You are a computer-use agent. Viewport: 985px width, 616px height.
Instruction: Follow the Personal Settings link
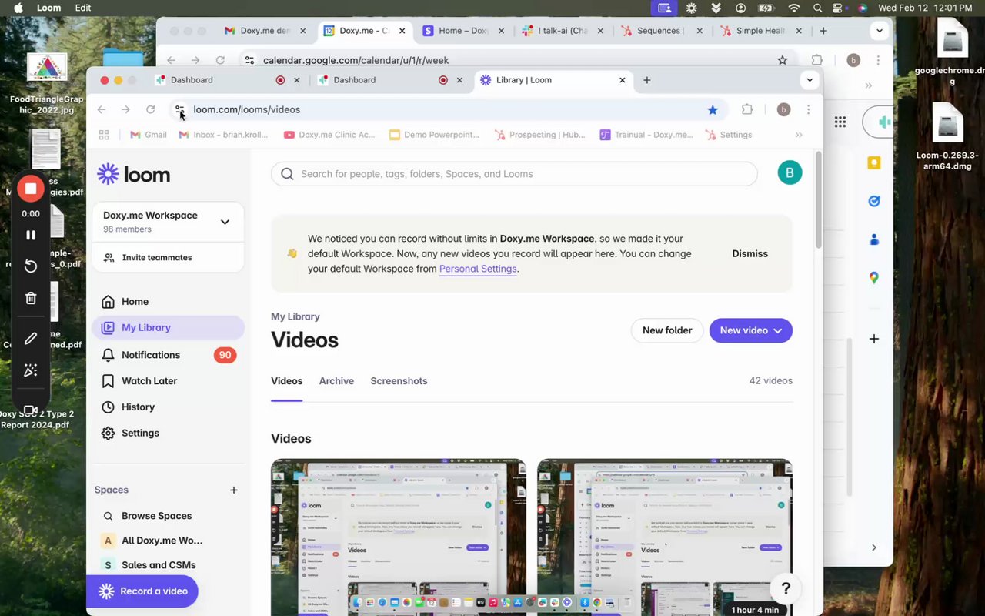click(478, 269)
